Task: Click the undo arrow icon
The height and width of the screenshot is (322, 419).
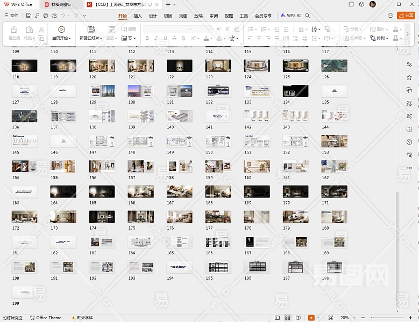Action: (63, 16)
